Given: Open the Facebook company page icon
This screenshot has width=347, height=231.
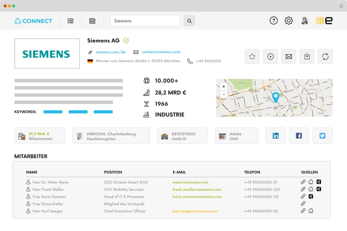Looking at the screenshot, I should pos(299,136).
